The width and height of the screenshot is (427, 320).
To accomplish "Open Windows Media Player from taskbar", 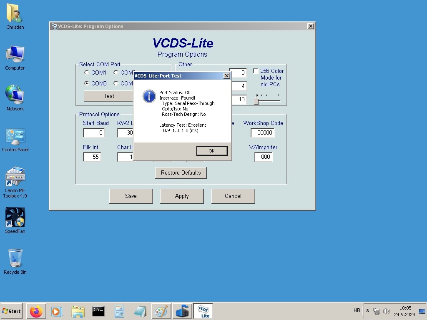I will pos(57,311).
